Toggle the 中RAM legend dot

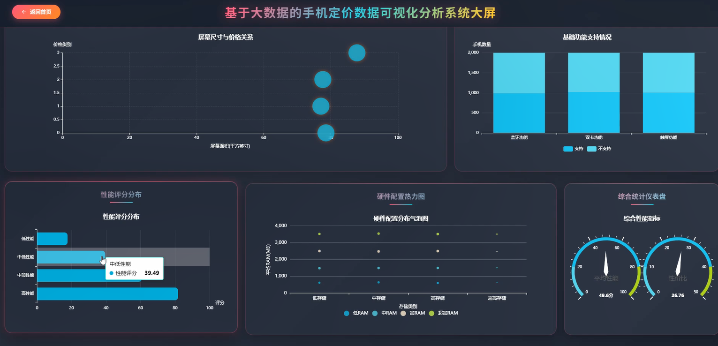(x=375, y=313)
